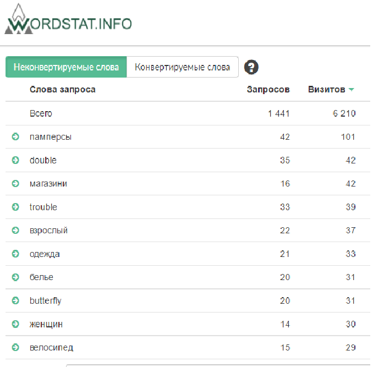This screenshot has height=367, width=373.
Task: Click visits value 29 in велосипед row
Action: 350,348
